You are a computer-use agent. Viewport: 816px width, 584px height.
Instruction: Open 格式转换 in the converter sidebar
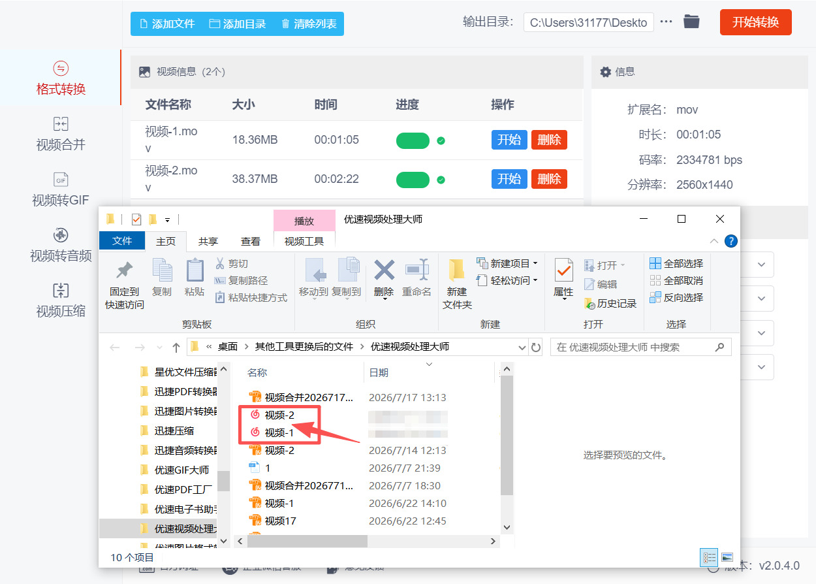point(61,78)
